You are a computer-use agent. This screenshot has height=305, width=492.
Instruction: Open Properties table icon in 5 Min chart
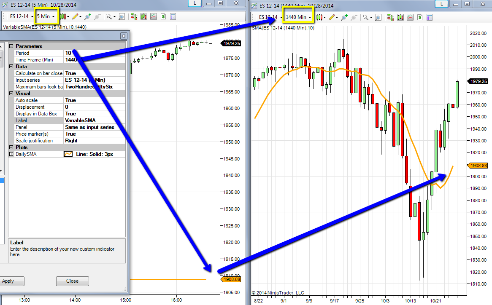point(173,16)
